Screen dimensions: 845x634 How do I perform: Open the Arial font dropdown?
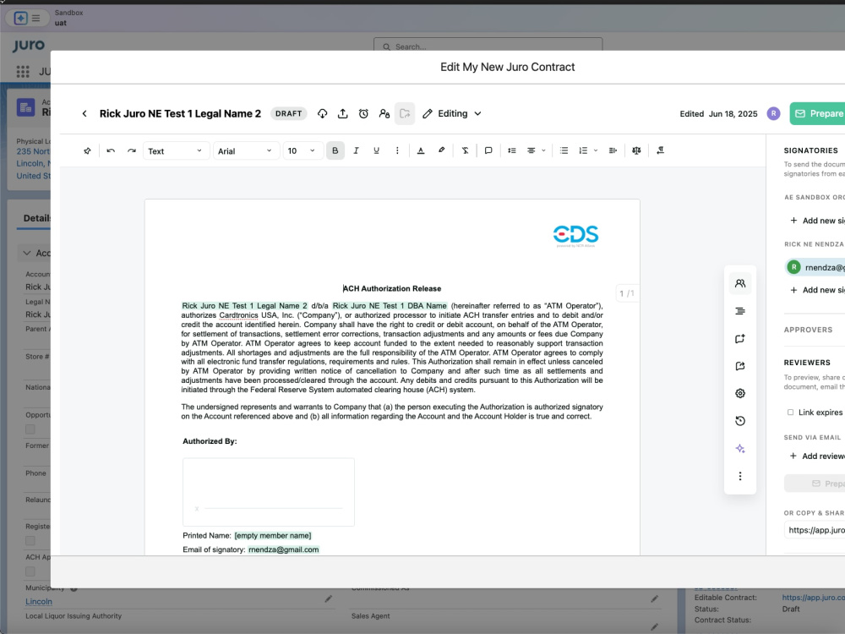(246, 151)
